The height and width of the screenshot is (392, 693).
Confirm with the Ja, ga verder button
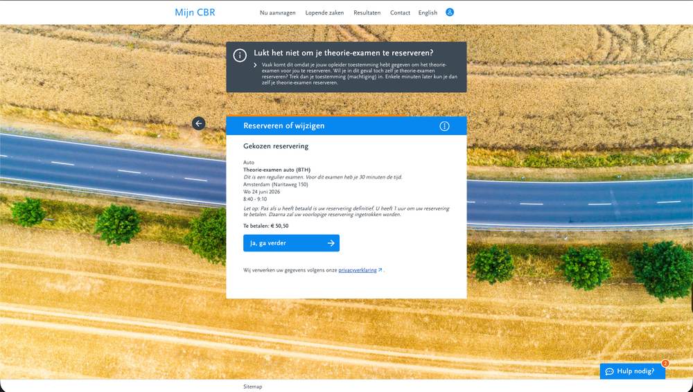[x=291, y=243]
